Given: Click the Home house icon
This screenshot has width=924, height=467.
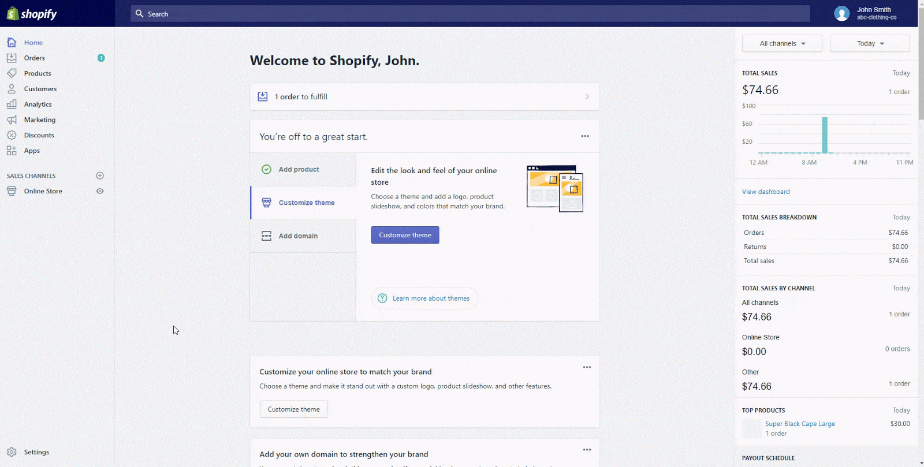Looking at the screenshot, I should (12, 42).
